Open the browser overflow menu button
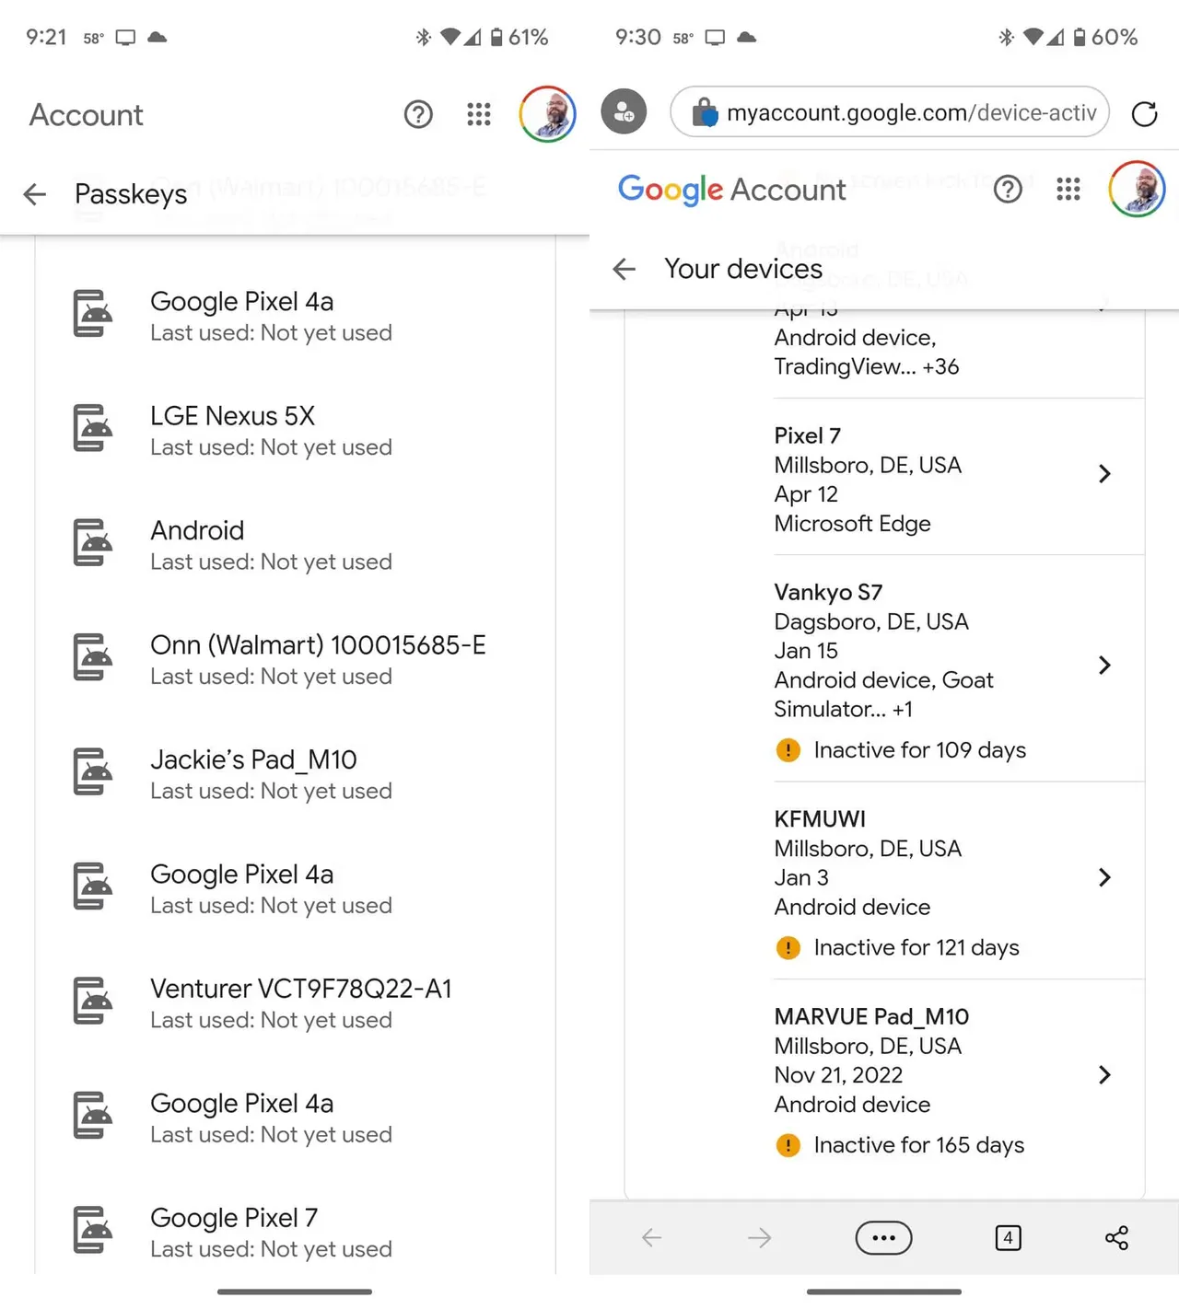1179x1309 pixels. (x=883, y=1238)
